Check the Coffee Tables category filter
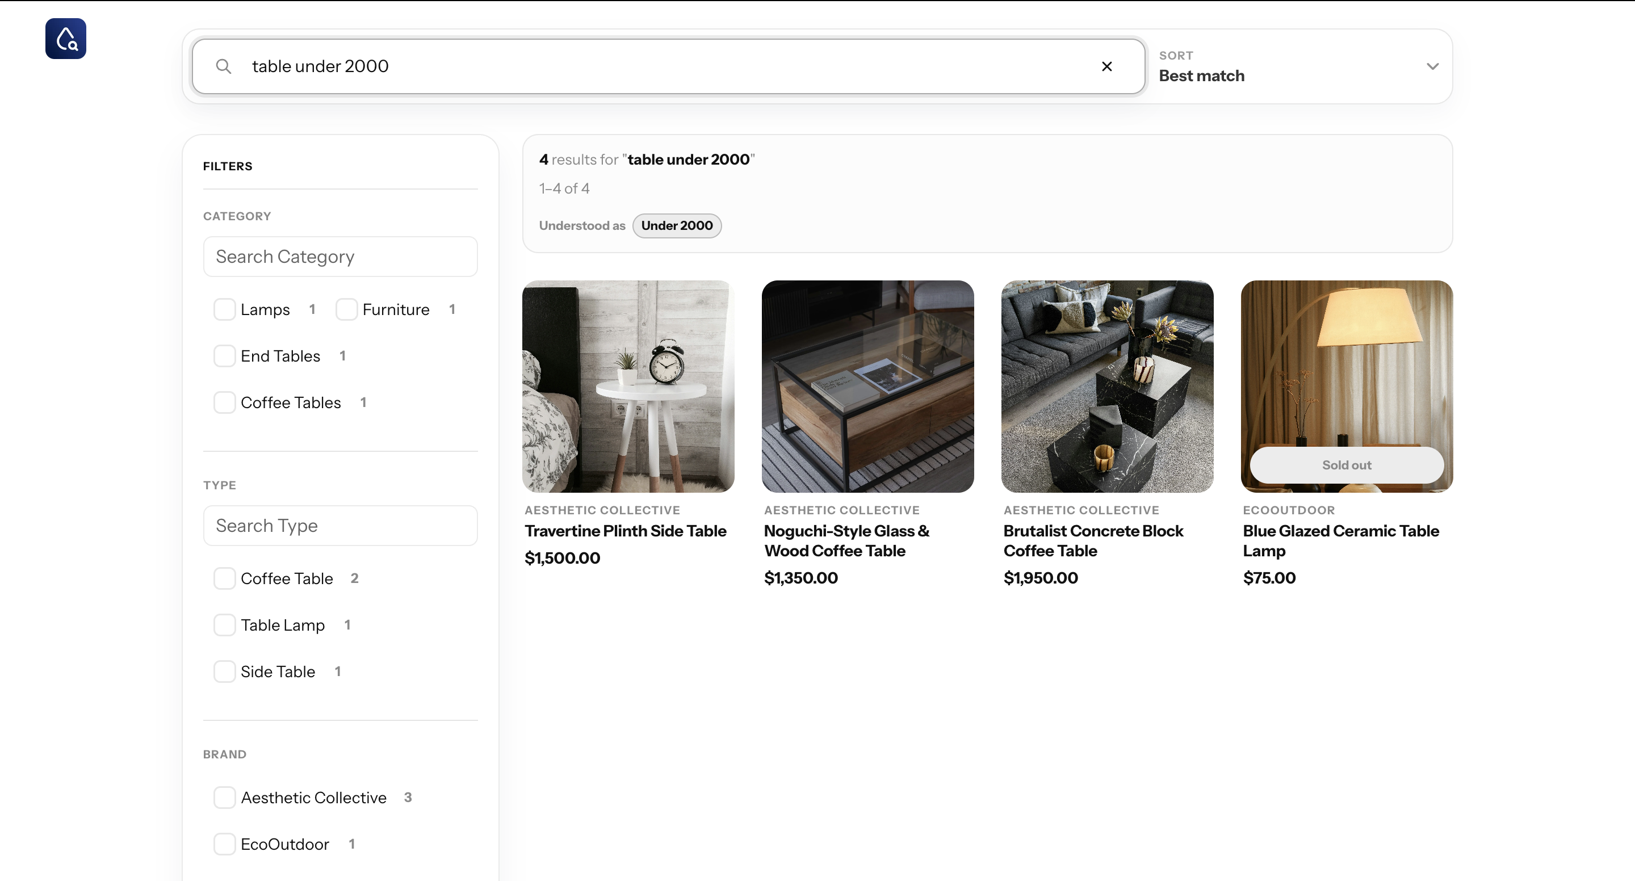 coord(224,402)
